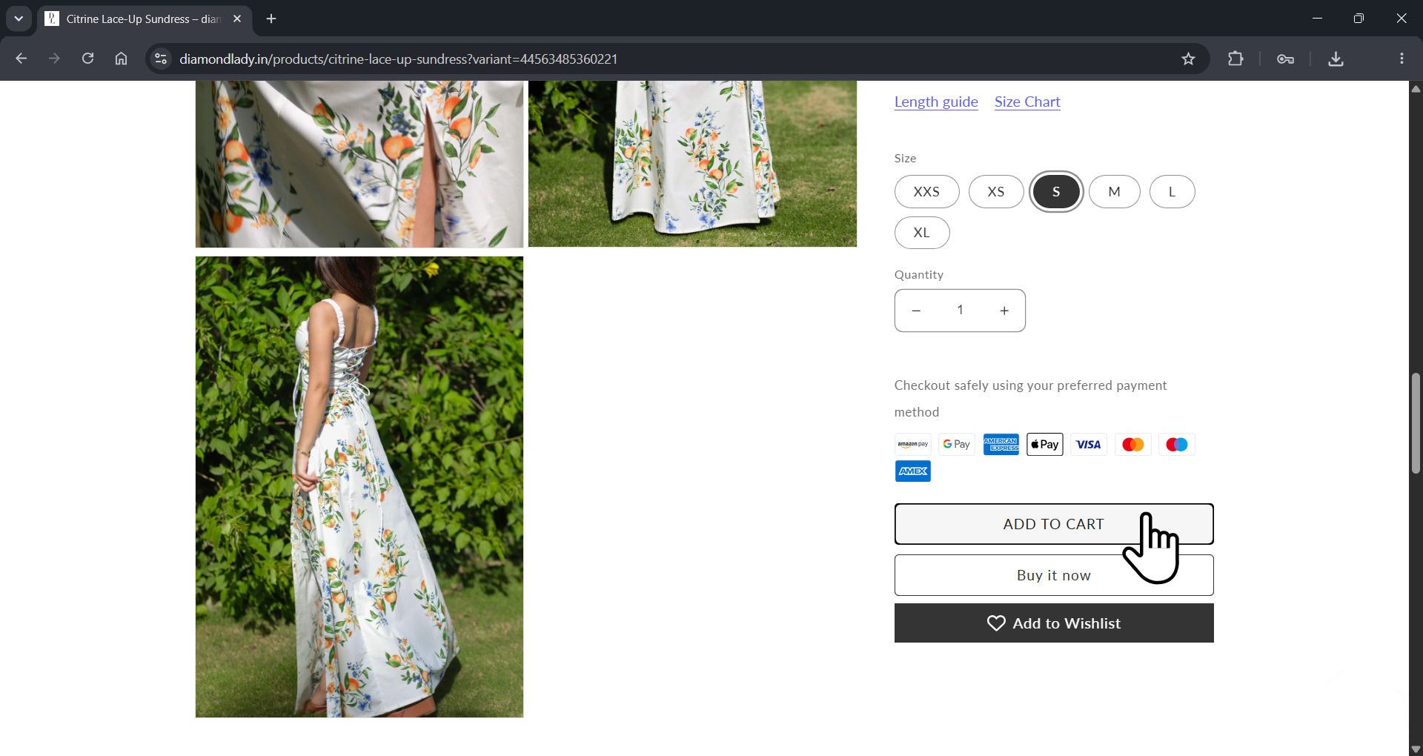View site information icon in address bar
The height and width of the screenshot is (756, 1423).
(160, 59)
